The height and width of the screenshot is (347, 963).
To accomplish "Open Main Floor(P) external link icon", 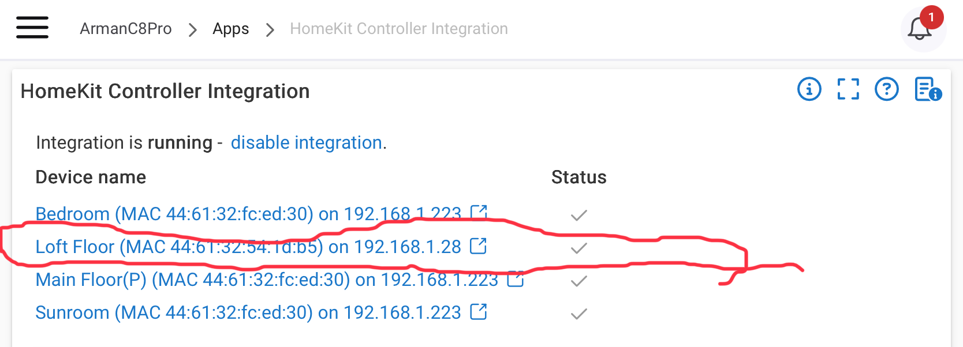I will pyautogui.click(x=515, y=280).
